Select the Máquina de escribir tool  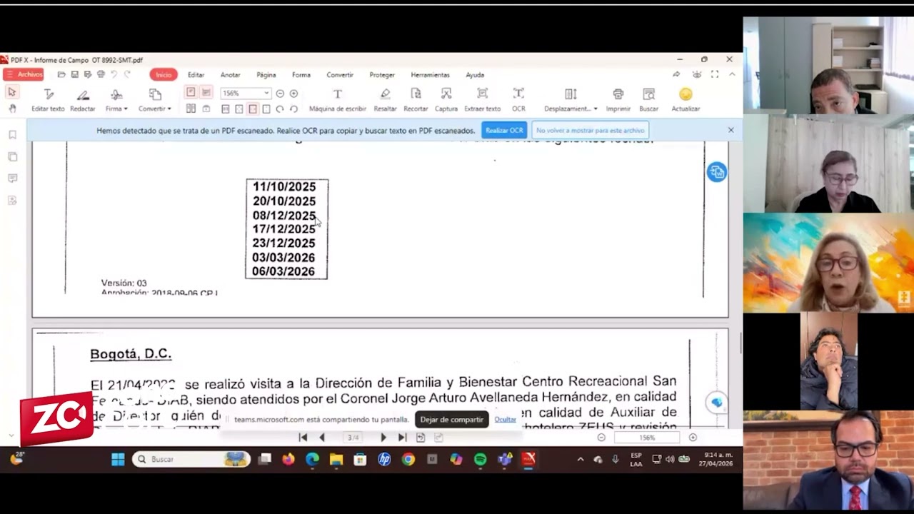pyautogui.click(x=337, y=99)
